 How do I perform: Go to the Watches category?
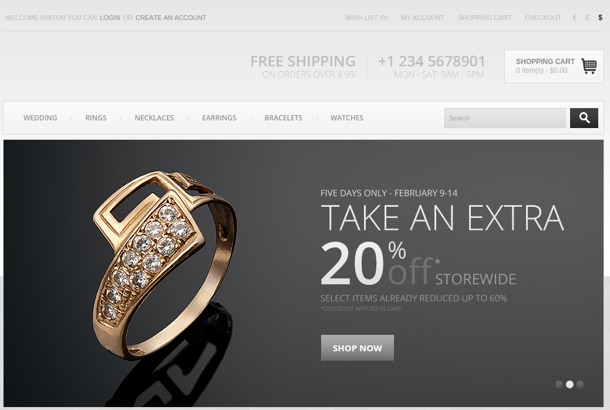tap(346, 117)
